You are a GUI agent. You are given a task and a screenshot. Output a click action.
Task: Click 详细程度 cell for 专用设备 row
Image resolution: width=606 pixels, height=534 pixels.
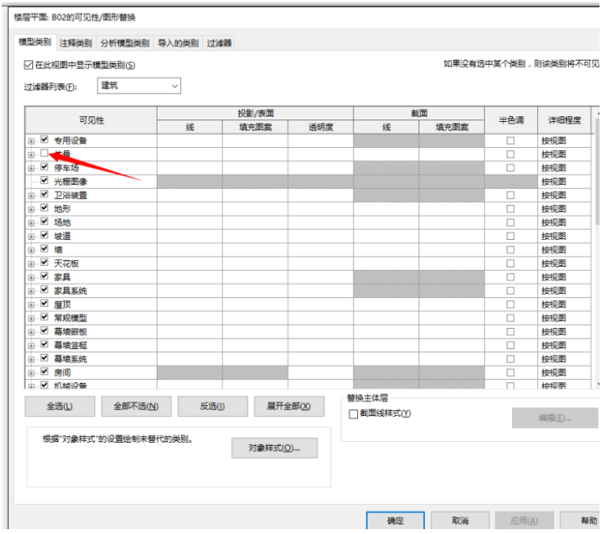[x=564, y=141]
